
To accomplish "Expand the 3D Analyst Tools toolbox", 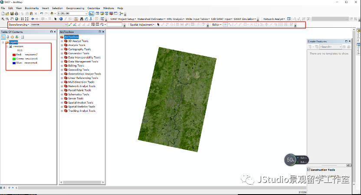I will 62,41.
